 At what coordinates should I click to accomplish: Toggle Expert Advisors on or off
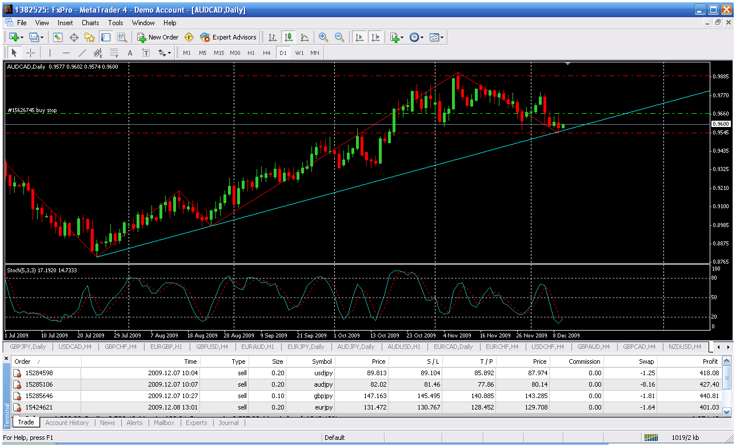point(228,37)
